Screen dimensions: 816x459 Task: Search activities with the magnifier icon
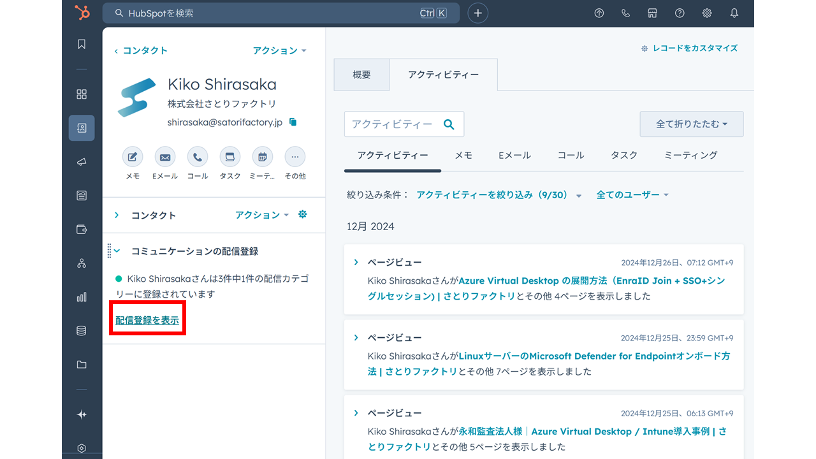click(x=449, y=125)
